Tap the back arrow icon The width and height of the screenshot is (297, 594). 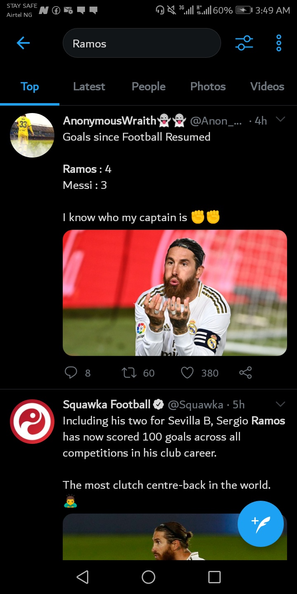[x=23, y=43]
